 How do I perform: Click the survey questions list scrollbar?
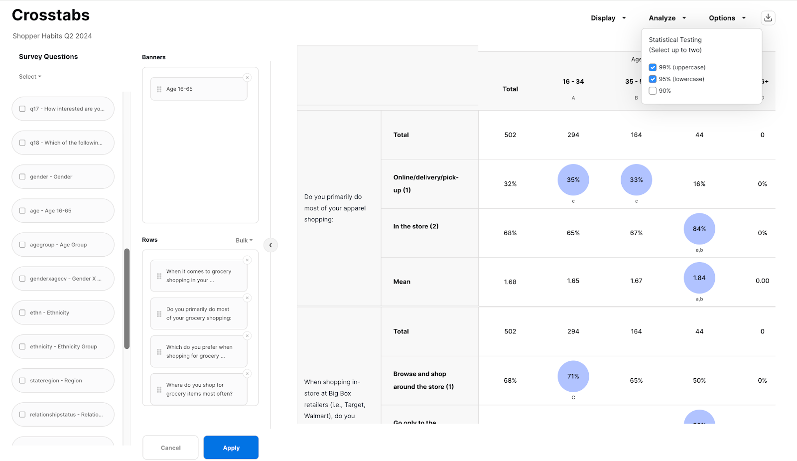click(127, 298)
